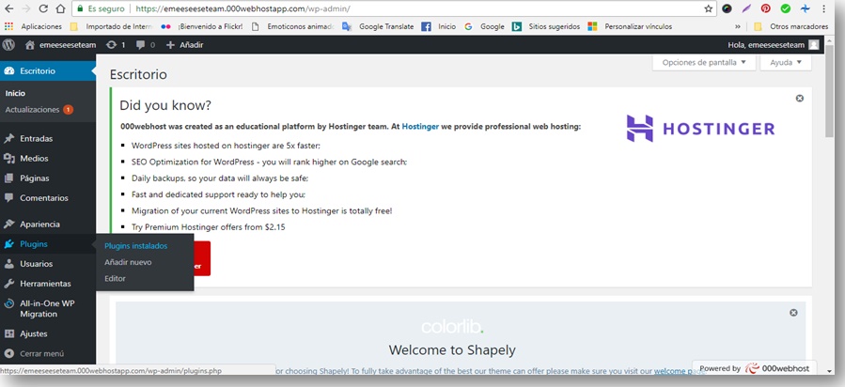845x387 pixels.
Task: Click the browser address bar
Action: point(392,8)
